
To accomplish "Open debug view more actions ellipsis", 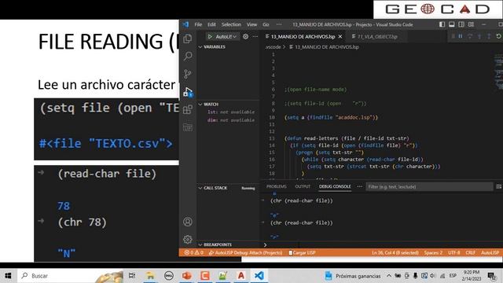I will click(255, 37).
